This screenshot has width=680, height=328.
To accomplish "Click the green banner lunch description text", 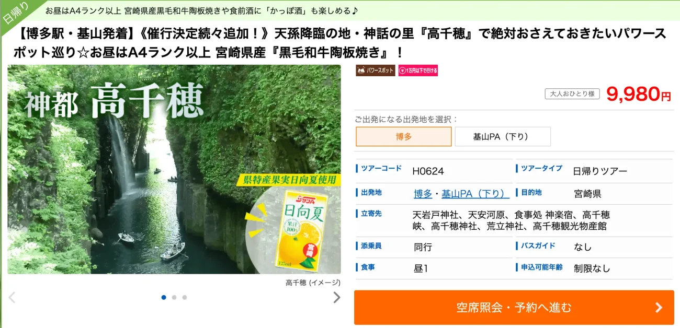I will [201, 10].
